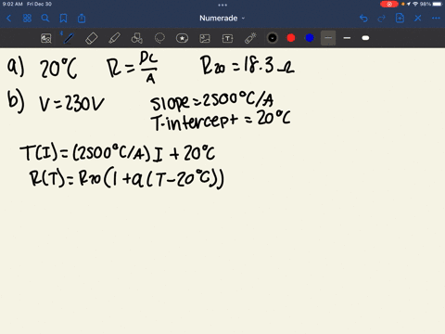Tap the handwritten 'R20 = 18.3' value
This screenshot has width=445, height=334.
(248, 66)
